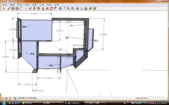The image size is (169, 105).
Task: Activate the Push/Pull tool
Action: click(43, 8)
